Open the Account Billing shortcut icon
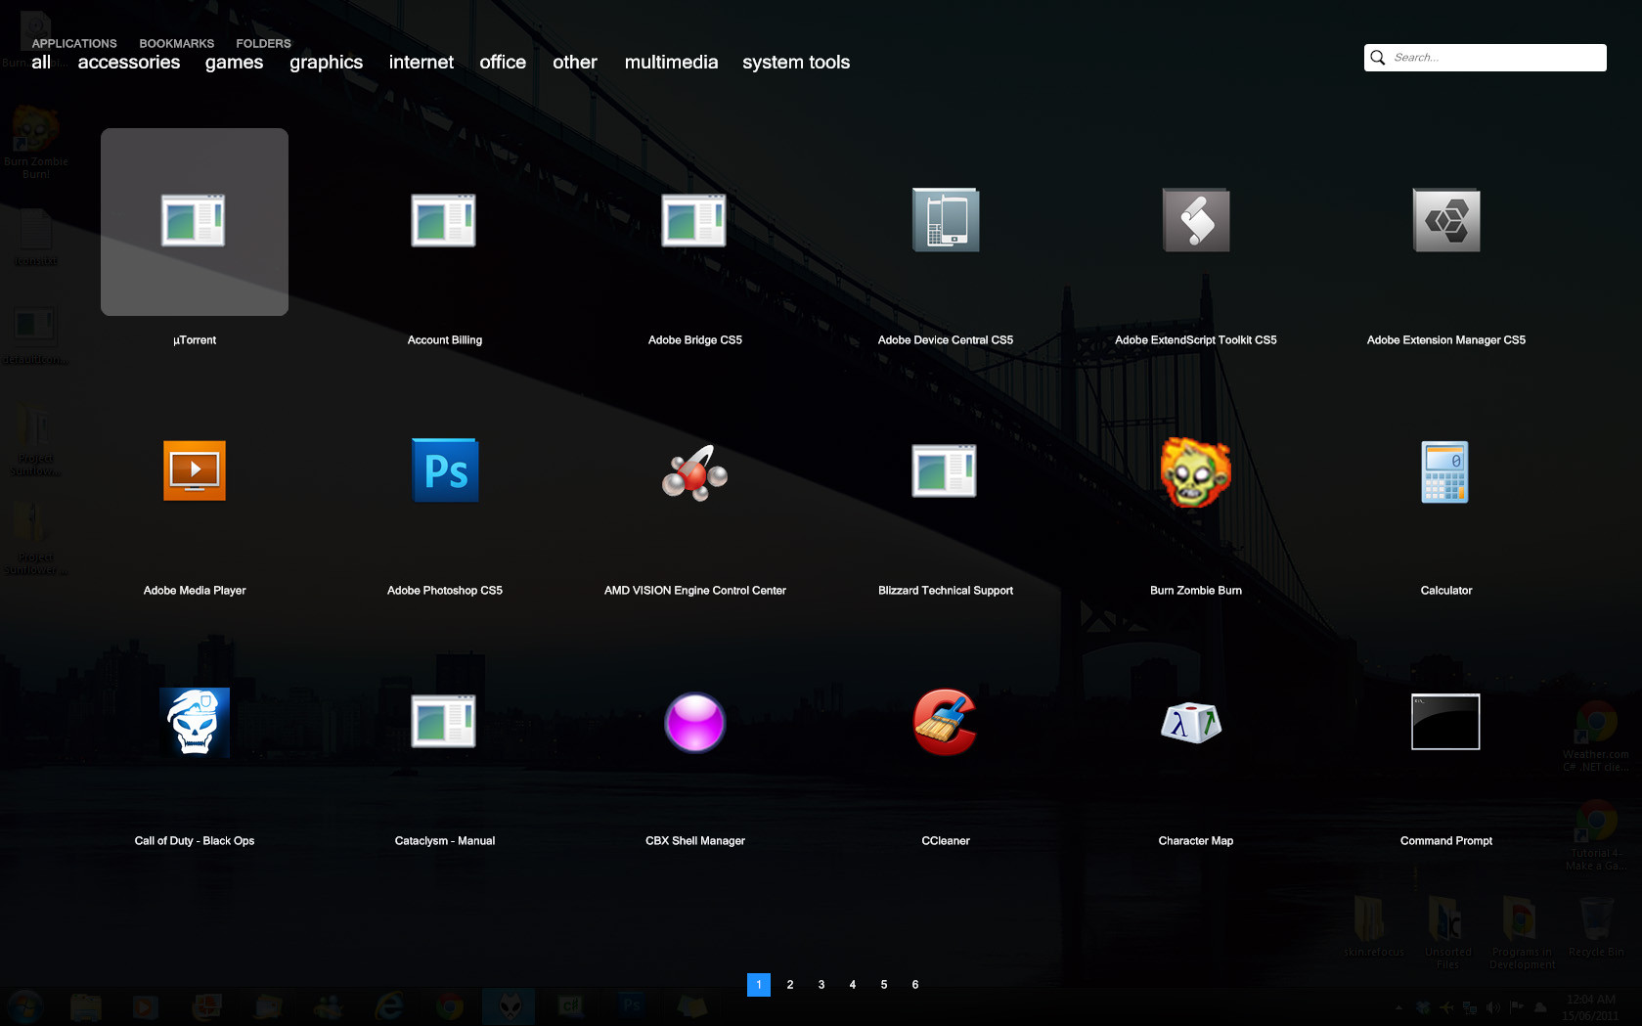 coord(444,221)
